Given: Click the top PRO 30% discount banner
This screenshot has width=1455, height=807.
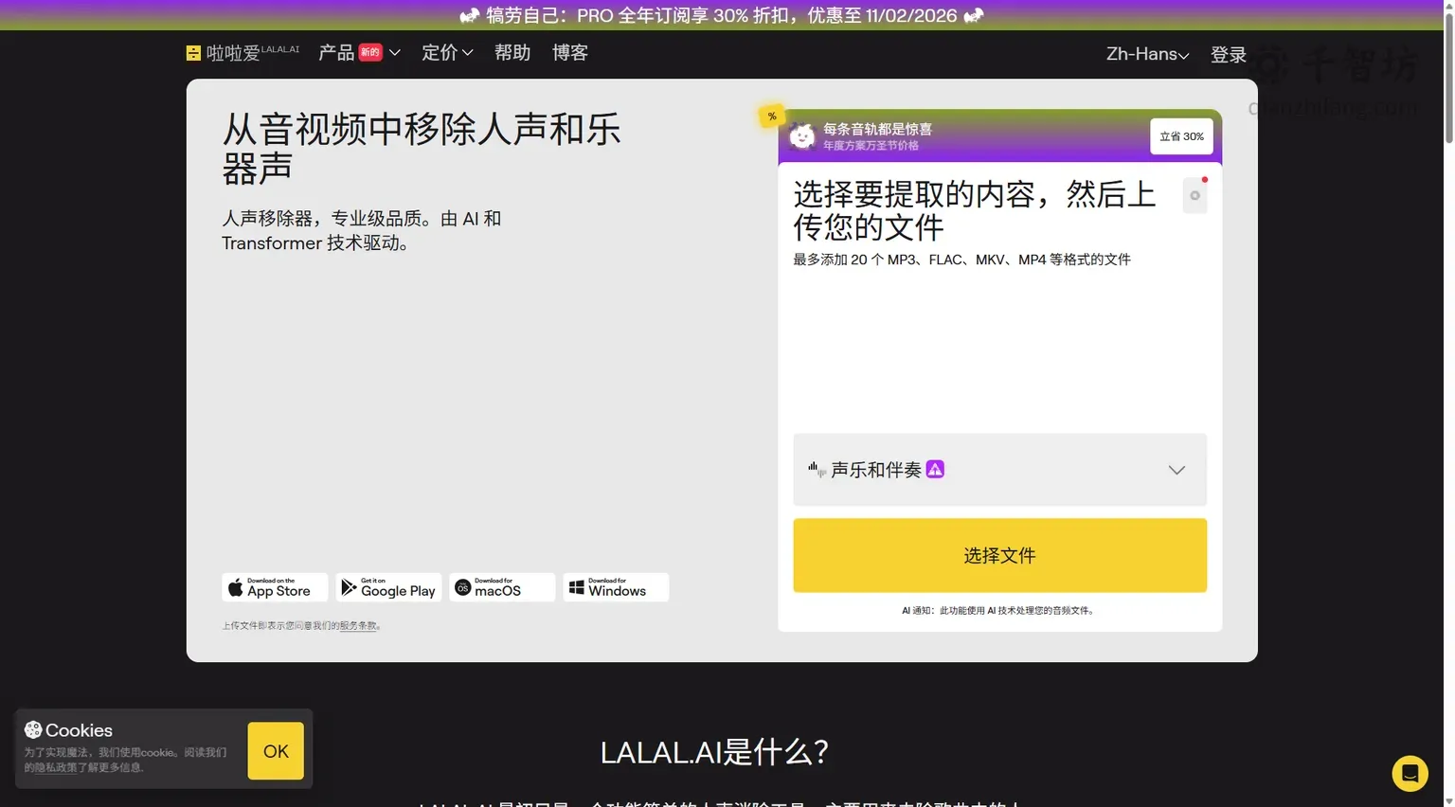Looking at the screenshot, I should click(x=722, y=15).
